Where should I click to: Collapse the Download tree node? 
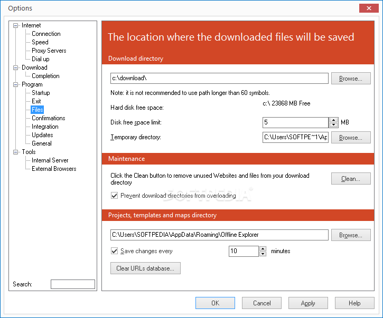tap(16, 68)
